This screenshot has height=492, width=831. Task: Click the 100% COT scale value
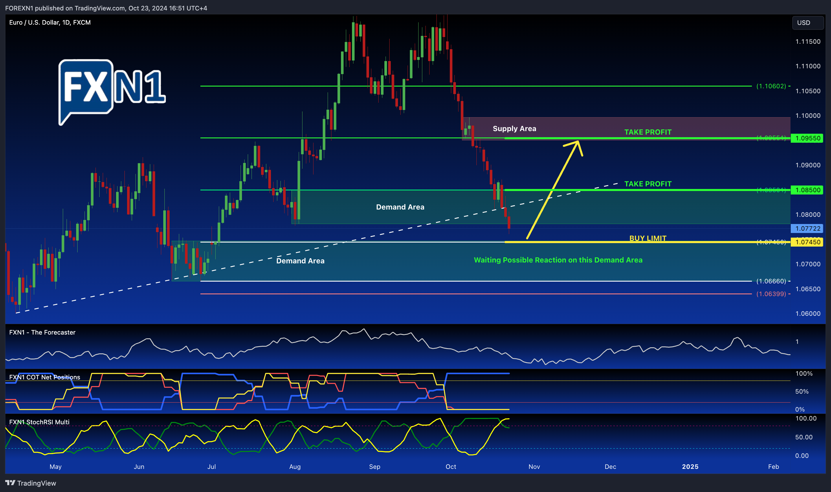[804, 373]
